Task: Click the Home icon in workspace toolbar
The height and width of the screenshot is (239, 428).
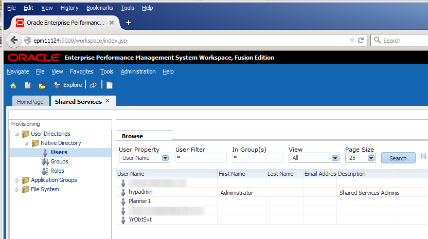Action: 13,85
